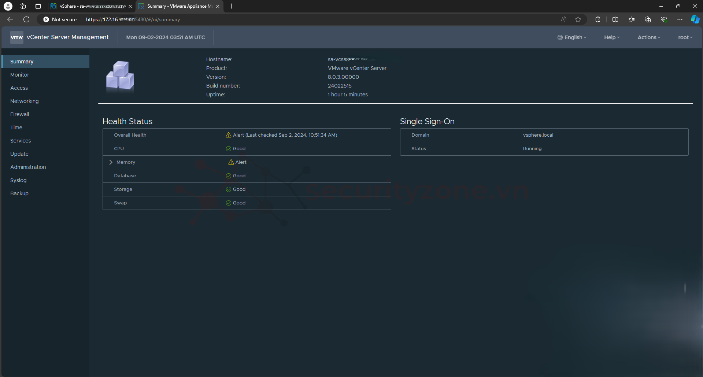This screenshot has height=377, width=703.
Task: Reload the page with refresh icon
Action: coord(26,19)
